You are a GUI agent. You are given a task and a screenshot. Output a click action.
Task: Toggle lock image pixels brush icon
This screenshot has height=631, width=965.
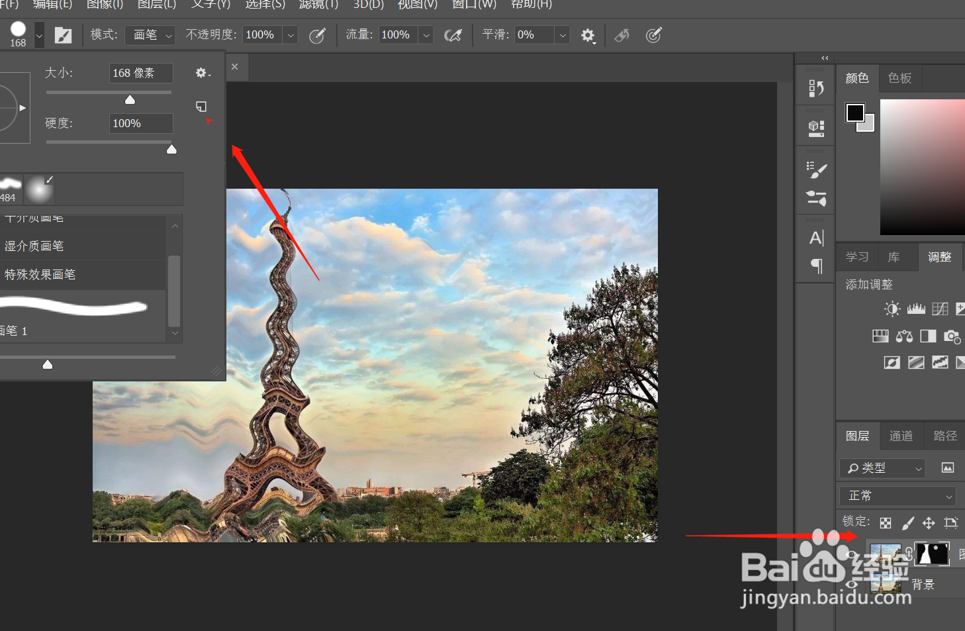[x=907, y=523]
